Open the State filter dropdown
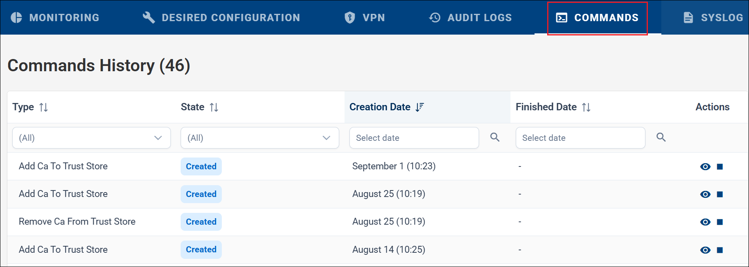This screenshot has width=749, height=267. (x=260, y=138)
